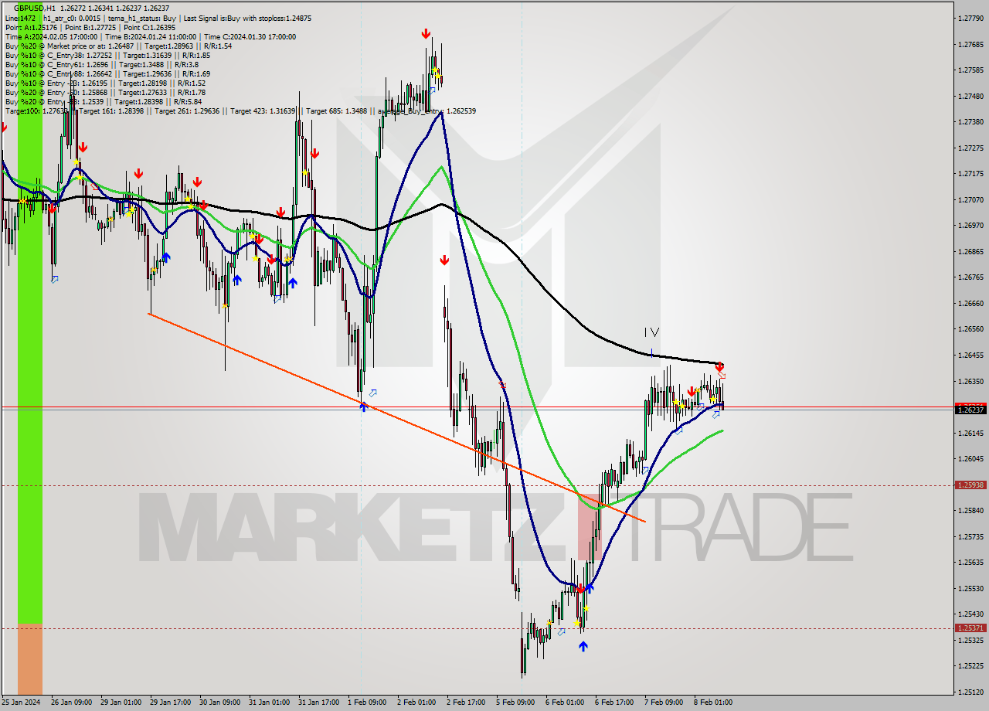The width and height of the screenshot is (989, 711).
Task: Click the red down arrow above 29 Jan 01:00 candles
Action: [x=138, y=174]
